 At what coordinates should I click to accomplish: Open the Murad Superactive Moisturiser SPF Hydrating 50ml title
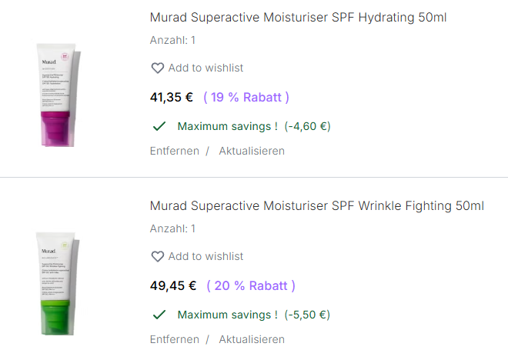pos(298,17)
